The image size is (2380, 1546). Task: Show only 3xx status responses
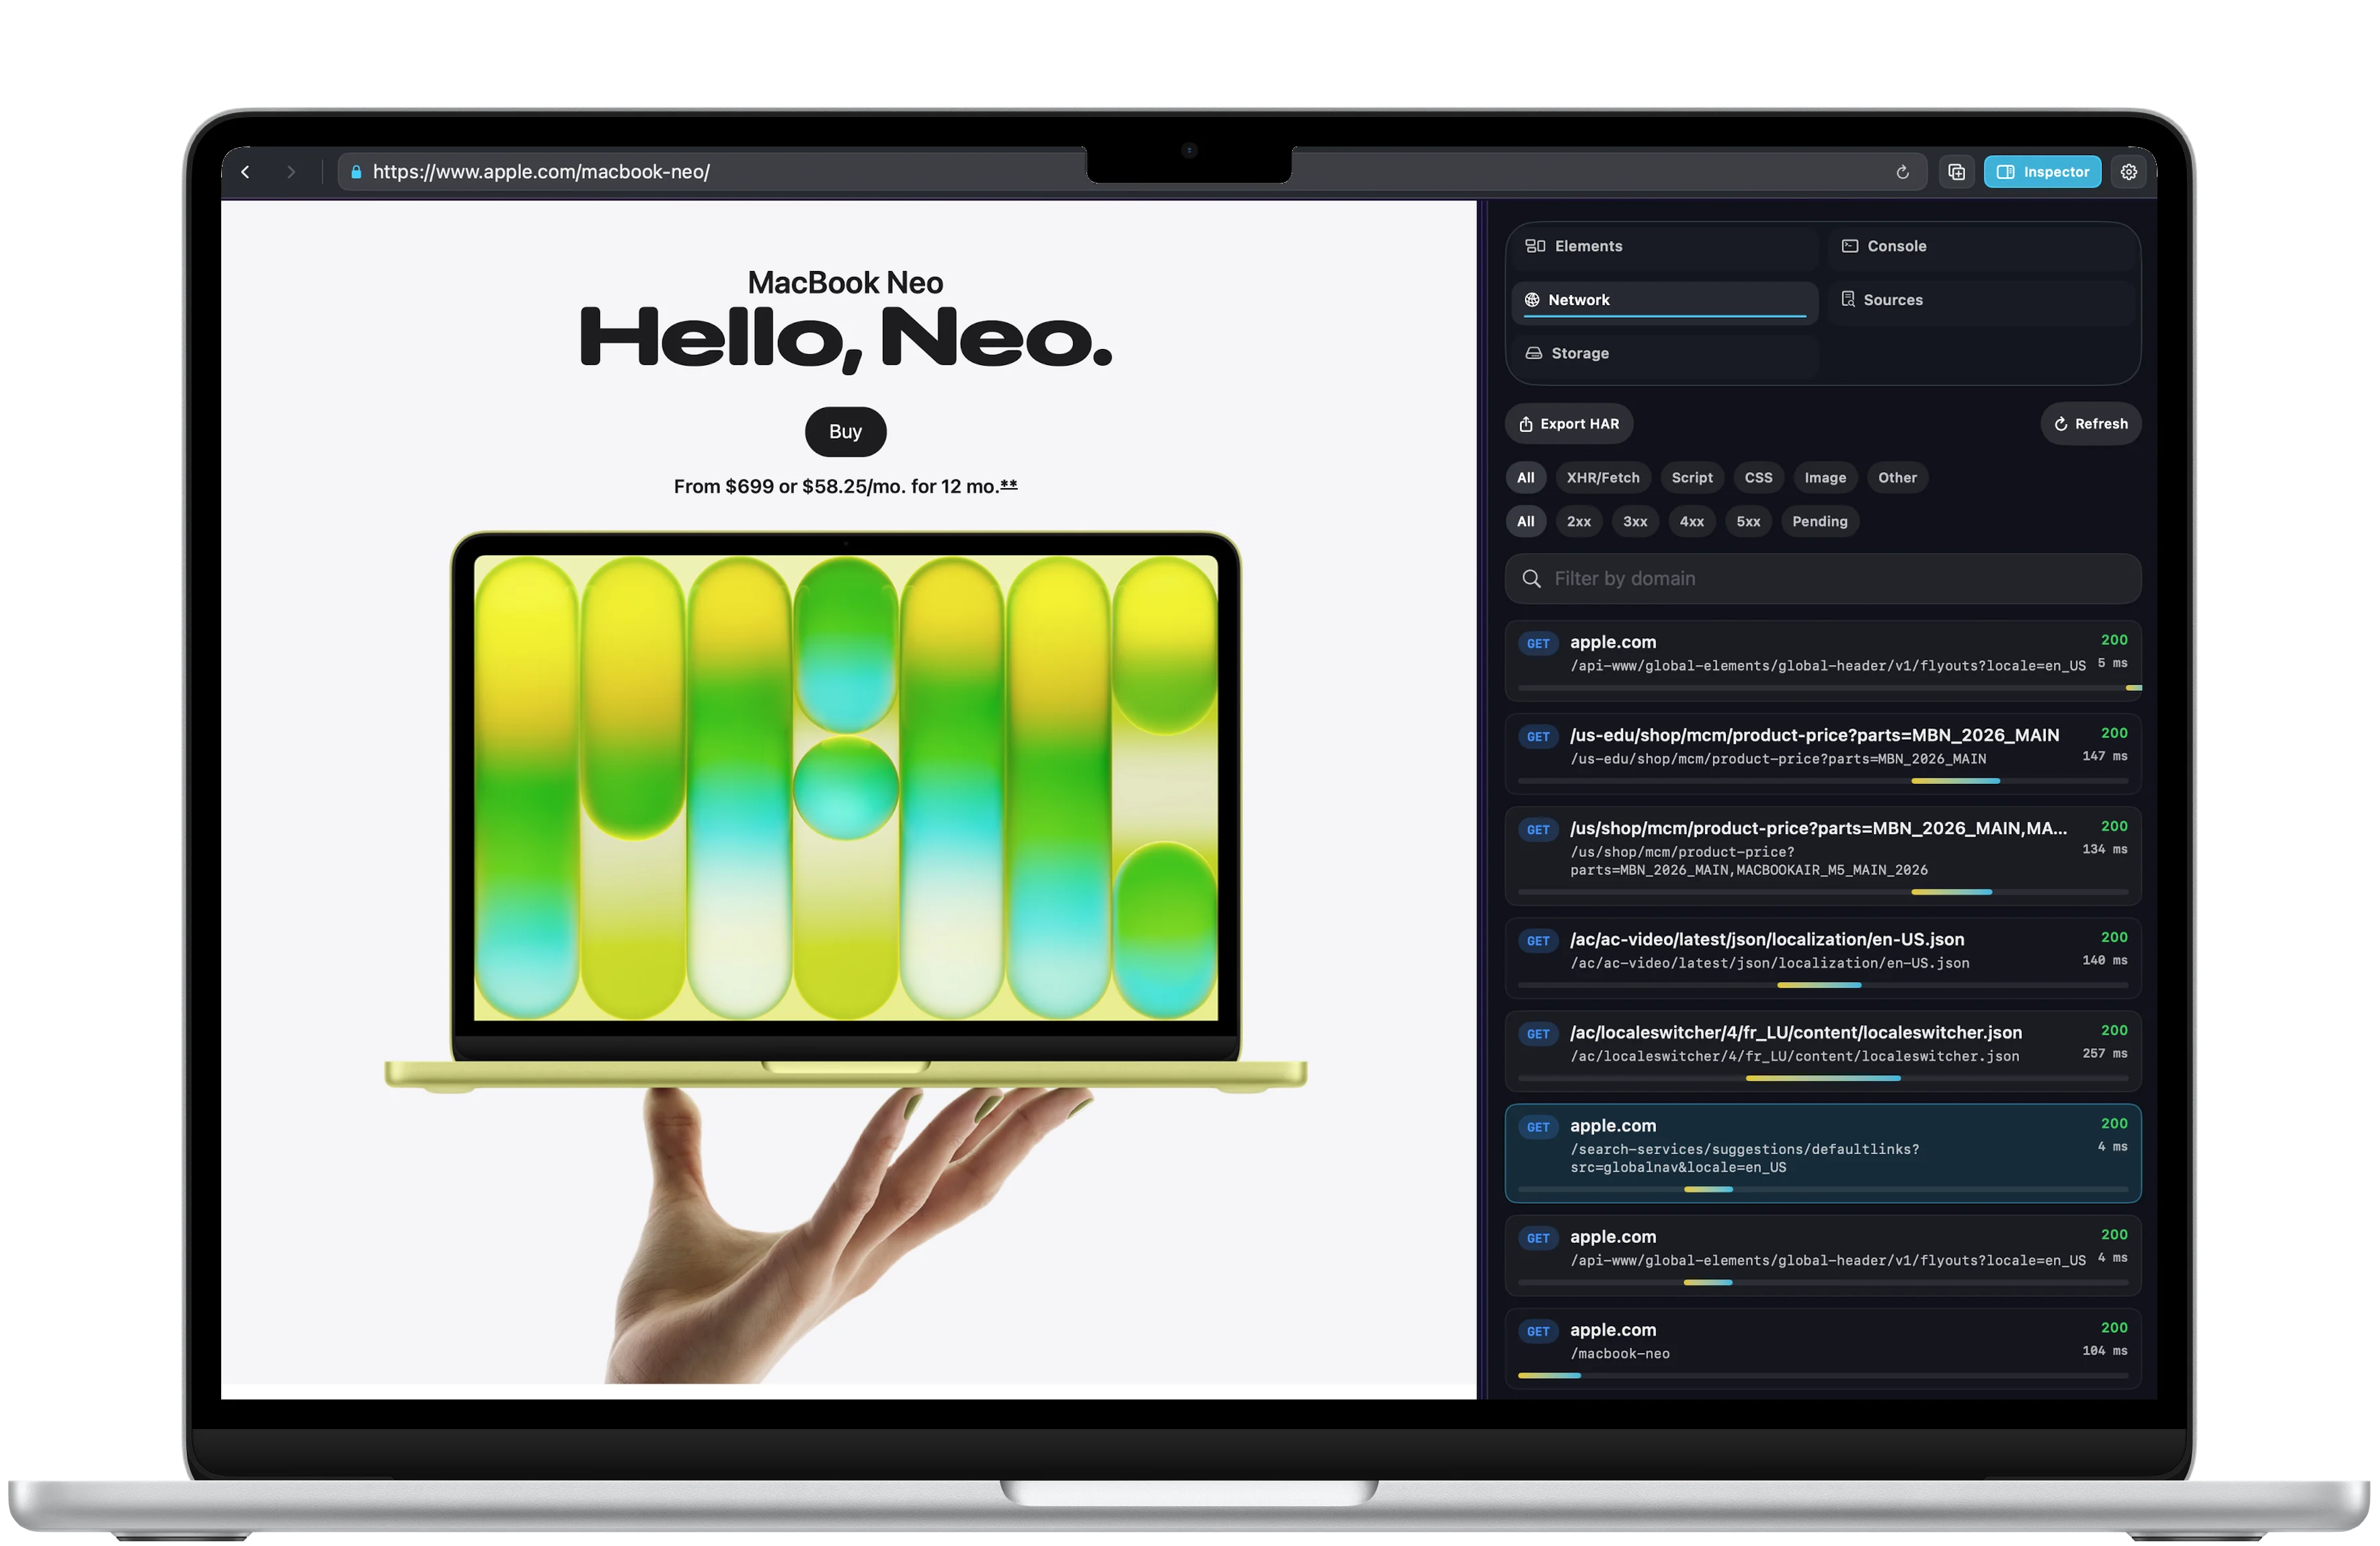click(1635, 521)
